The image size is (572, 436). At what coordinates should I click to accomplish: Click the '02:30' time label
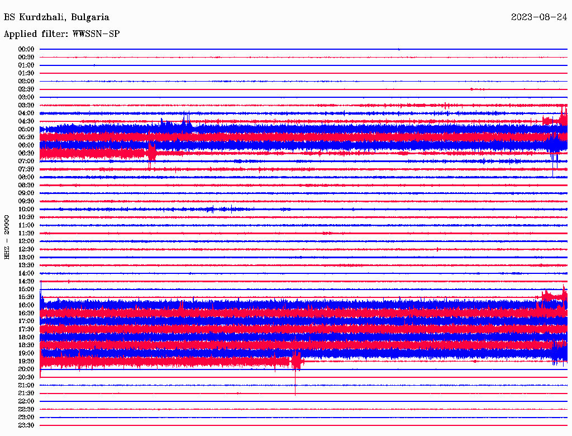pos(26,89)
